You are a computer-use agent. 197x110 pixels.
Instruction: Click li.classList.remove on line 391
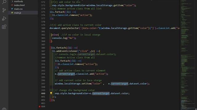[x=70, y=64]
